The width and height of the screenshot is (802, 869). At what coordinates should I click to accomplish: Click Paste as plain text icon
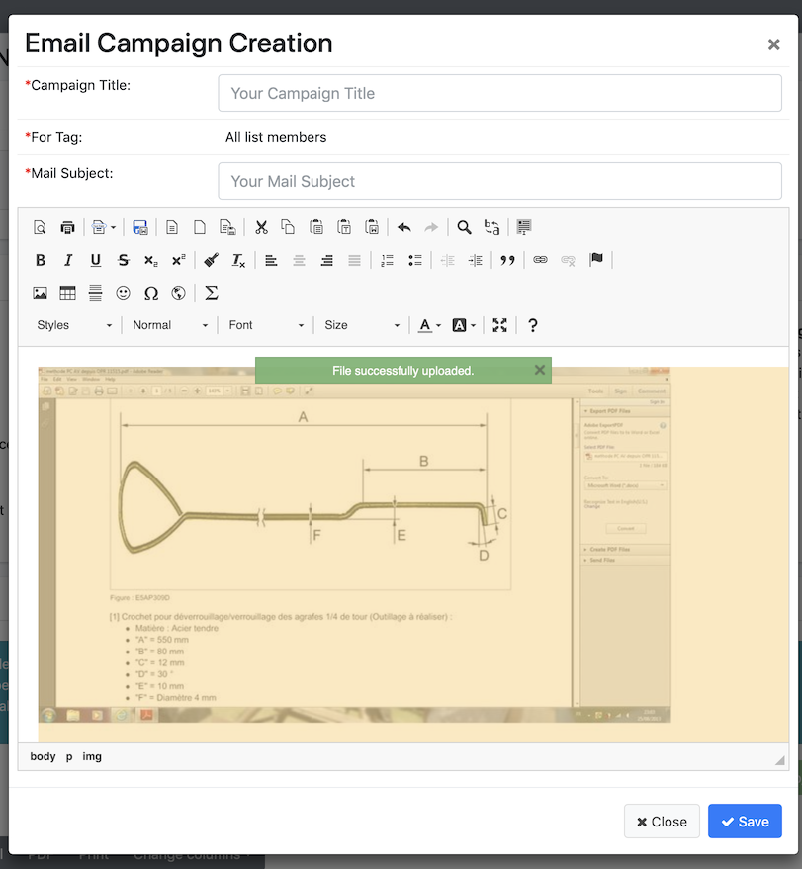(x=344, y=227)
